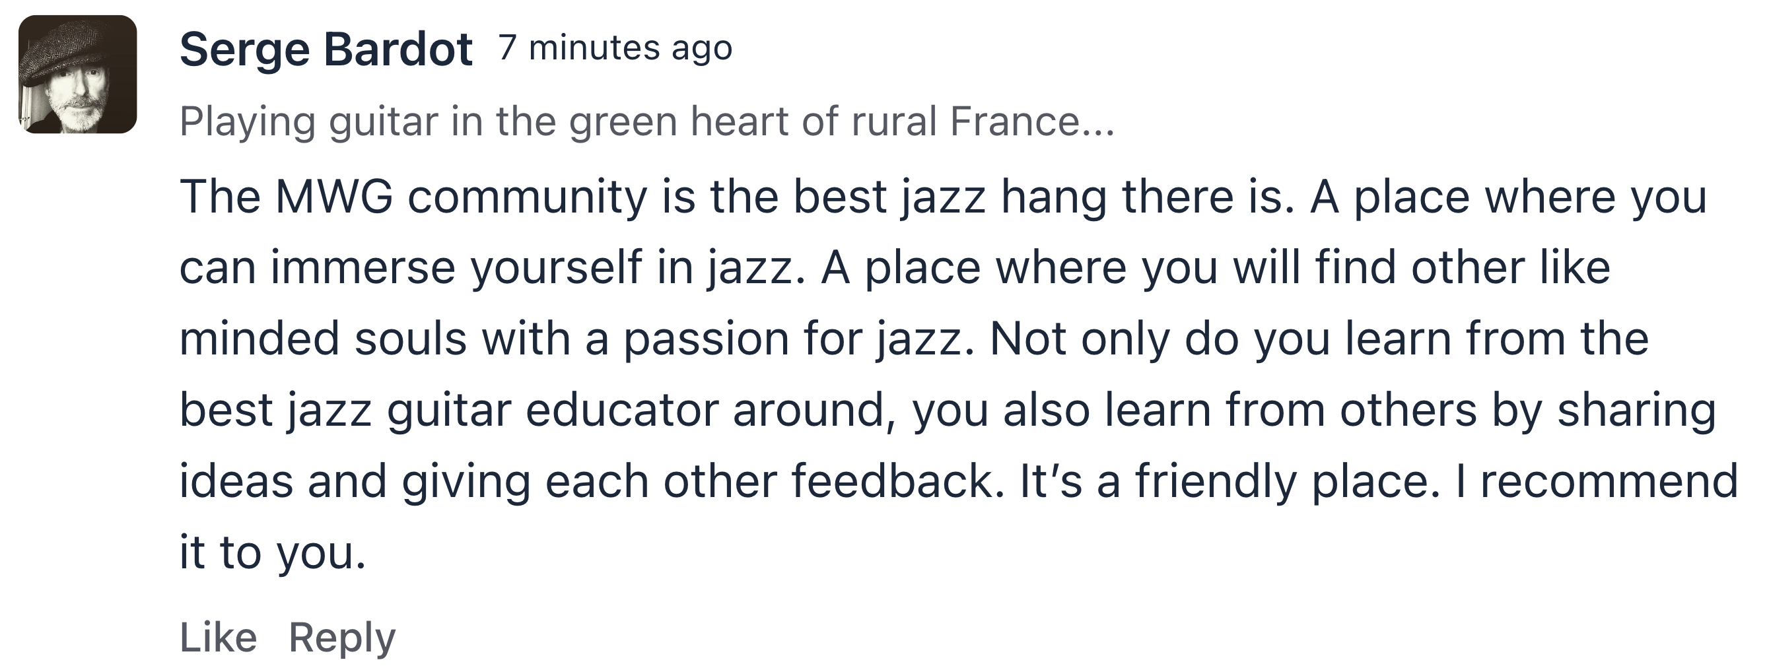The width and height of the screenshot is (1767, 666).
Task: Open Serge Bardot's profile picture
Action: 77,74
